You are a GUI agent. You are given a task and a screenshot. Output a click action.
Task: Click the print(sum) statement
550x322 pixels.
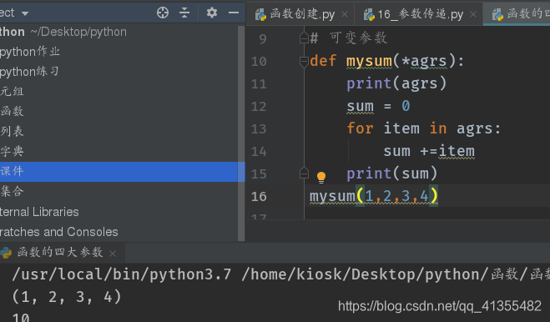click(391, 174)
